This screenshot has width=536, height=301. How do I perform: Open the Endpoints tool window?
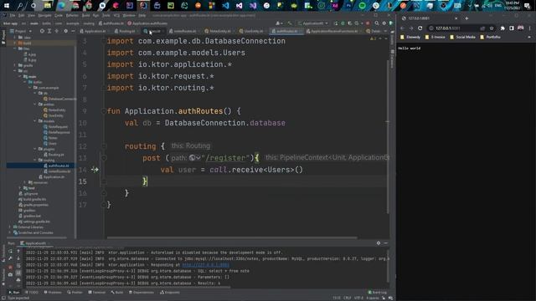170,293
